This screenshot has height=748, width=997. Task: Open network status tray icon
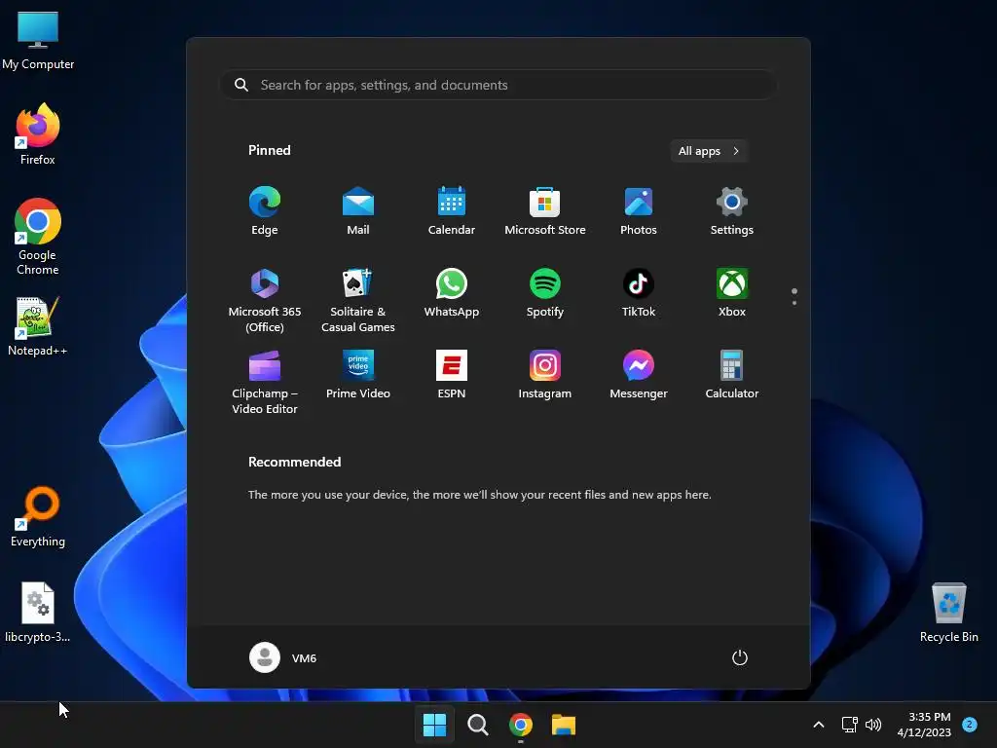(x=849, y=725)
